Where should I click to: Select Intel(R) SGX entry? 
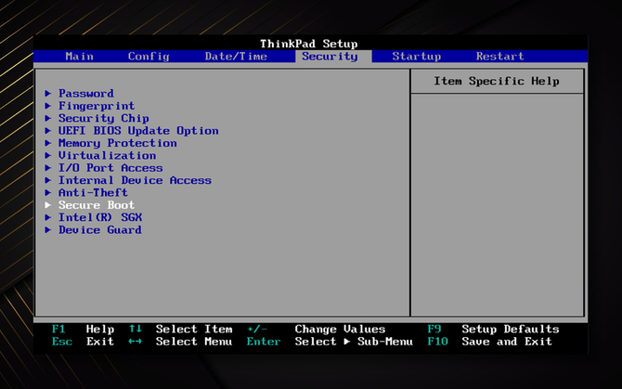[x=100, y=217]
